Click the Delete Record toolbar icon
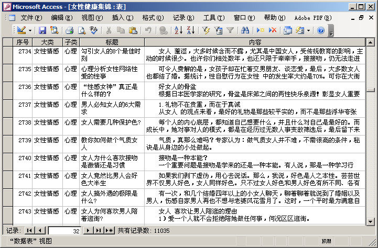Screen dimensions: 378x248 coord(273,30)
